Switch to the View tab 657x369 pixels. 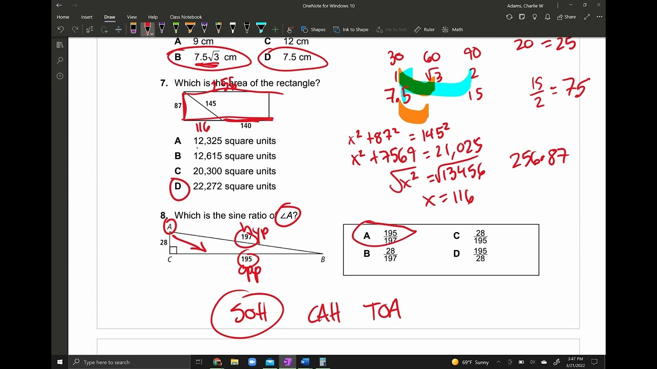coord(132,17)
